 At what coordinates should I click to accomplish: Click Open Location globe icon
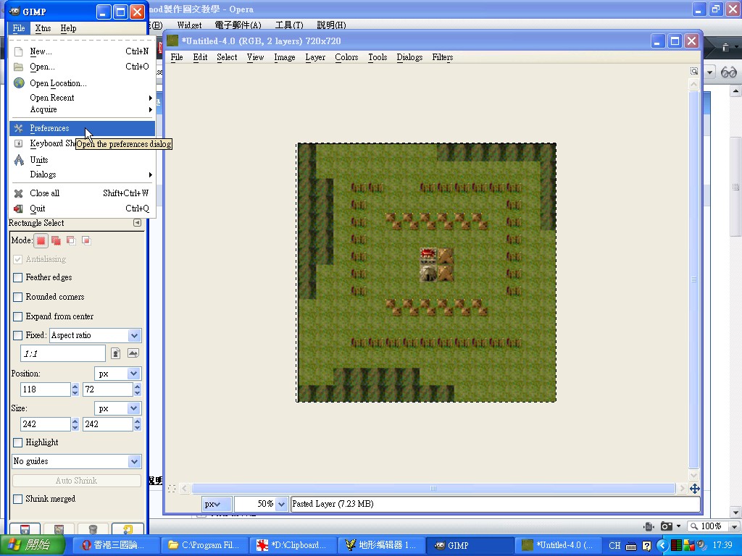click(x=19, y=83)
